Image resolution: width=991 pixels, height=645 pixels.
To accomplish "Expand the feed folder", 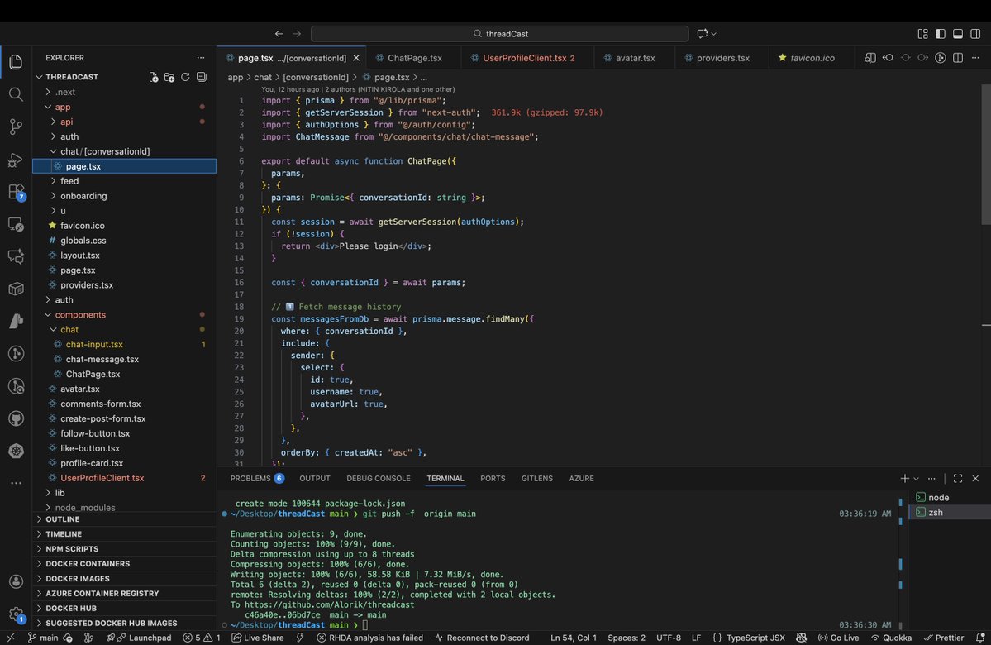I will [124, 181].
